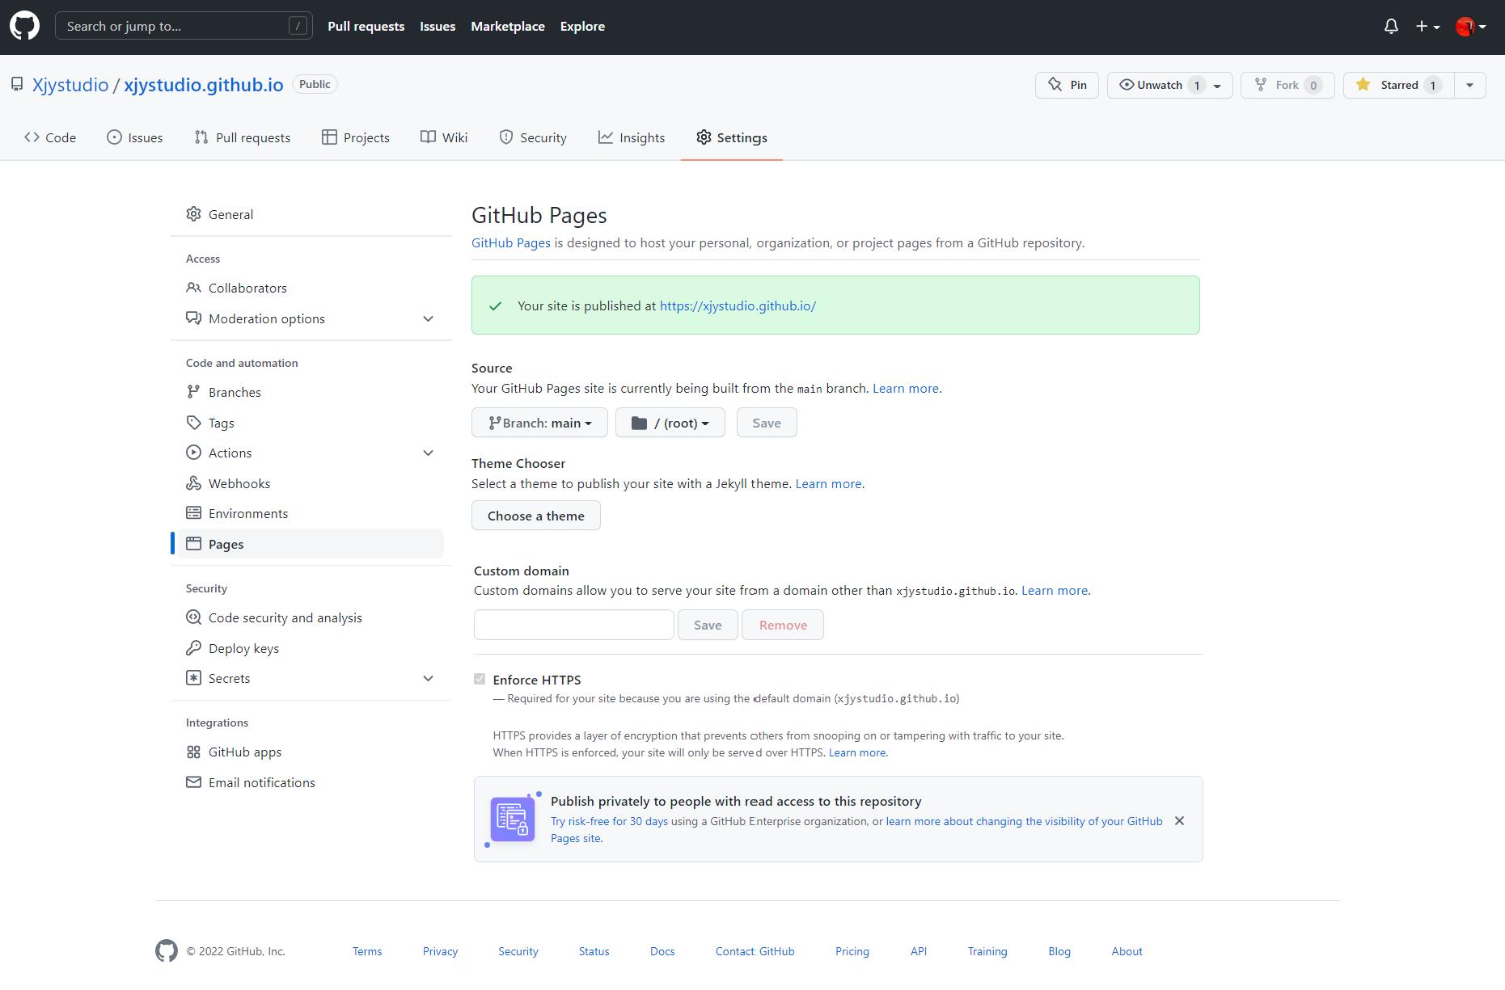Toggle the Enforce HTTPS checkbox
This screenshot has height=990, width=1505.
[x=480, y=680]
